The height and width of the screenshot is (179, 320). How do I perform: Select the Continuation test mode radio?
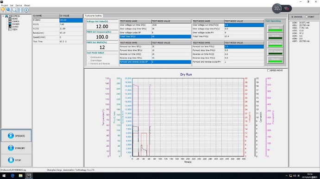click(89, 57)
